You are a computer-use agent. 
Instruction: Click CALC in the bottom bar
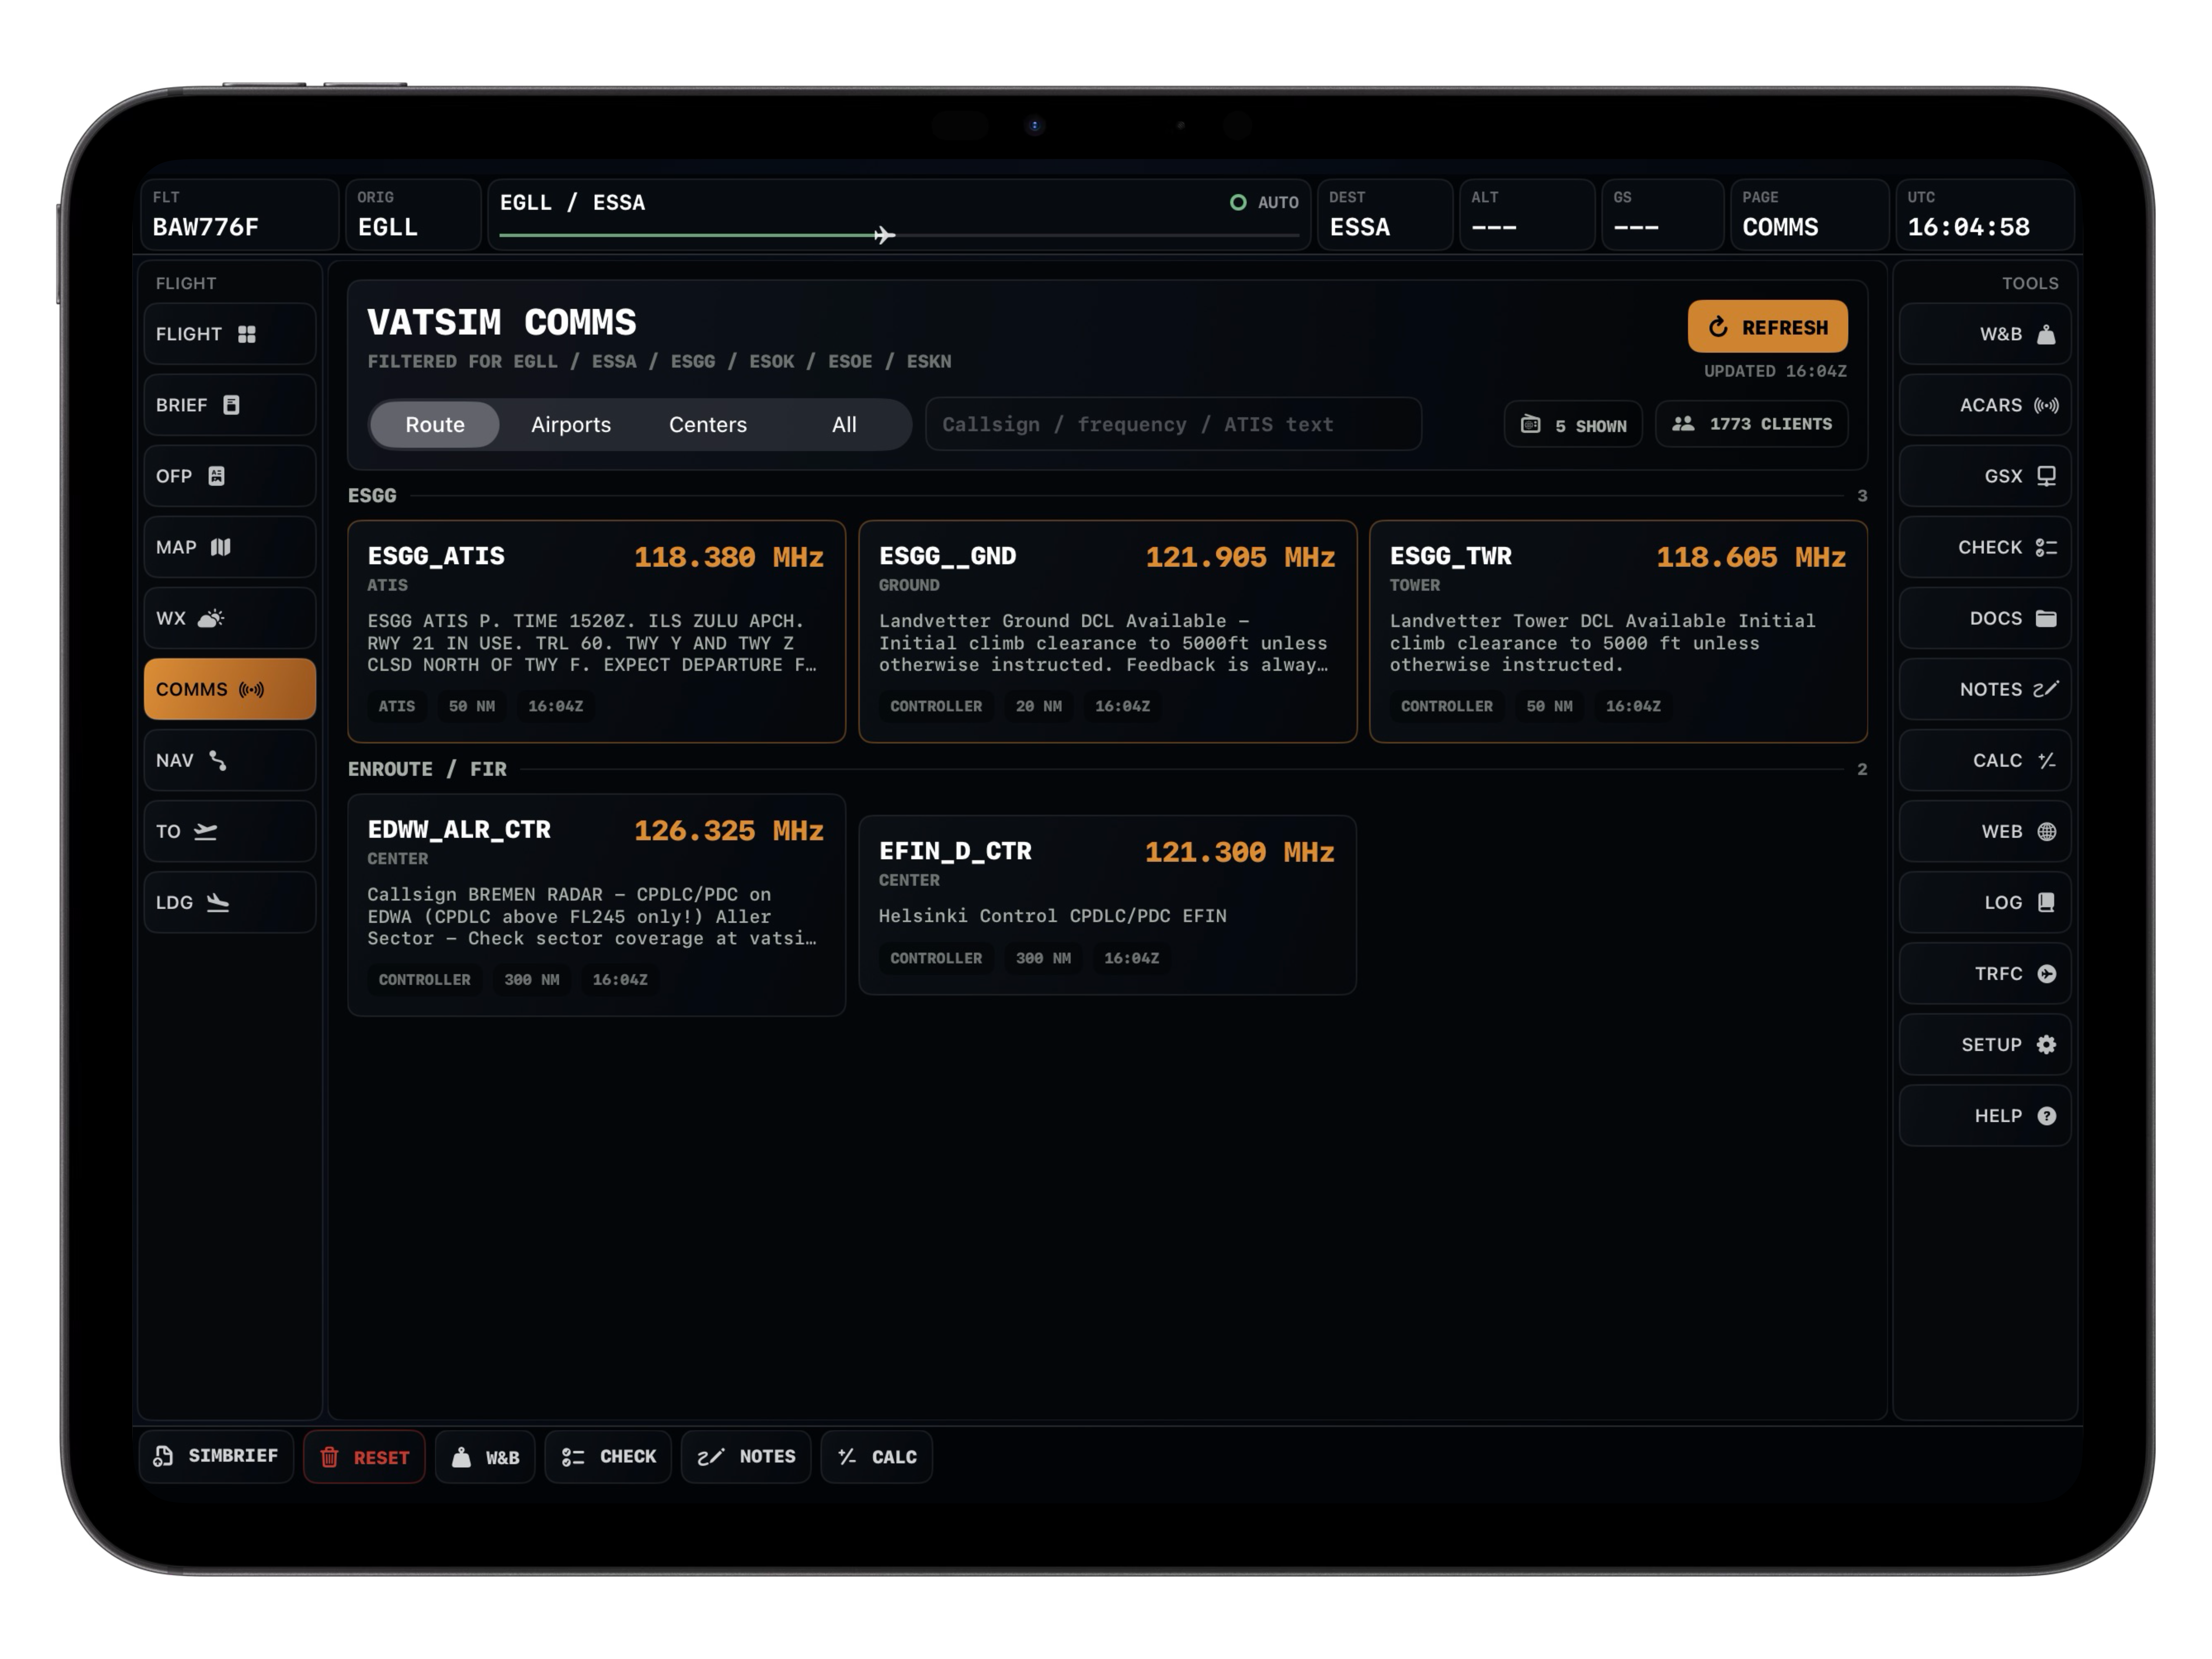coord(877,1457)
